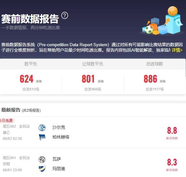This screenshot has height=177, width=186.
Task: Click the (共2场报告) count text
Action: point(31,110)
